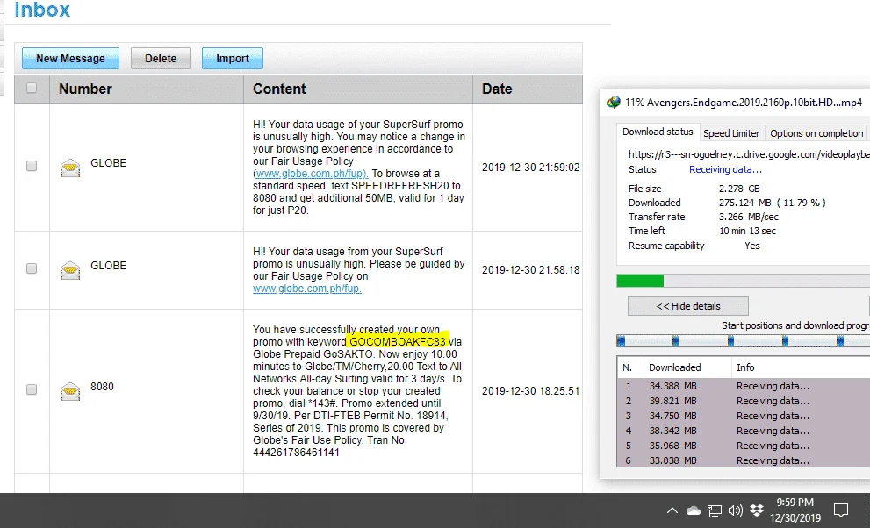Select connection row 5 with 35.968 MB
The image size is (870, 528).
pos(743,446)
